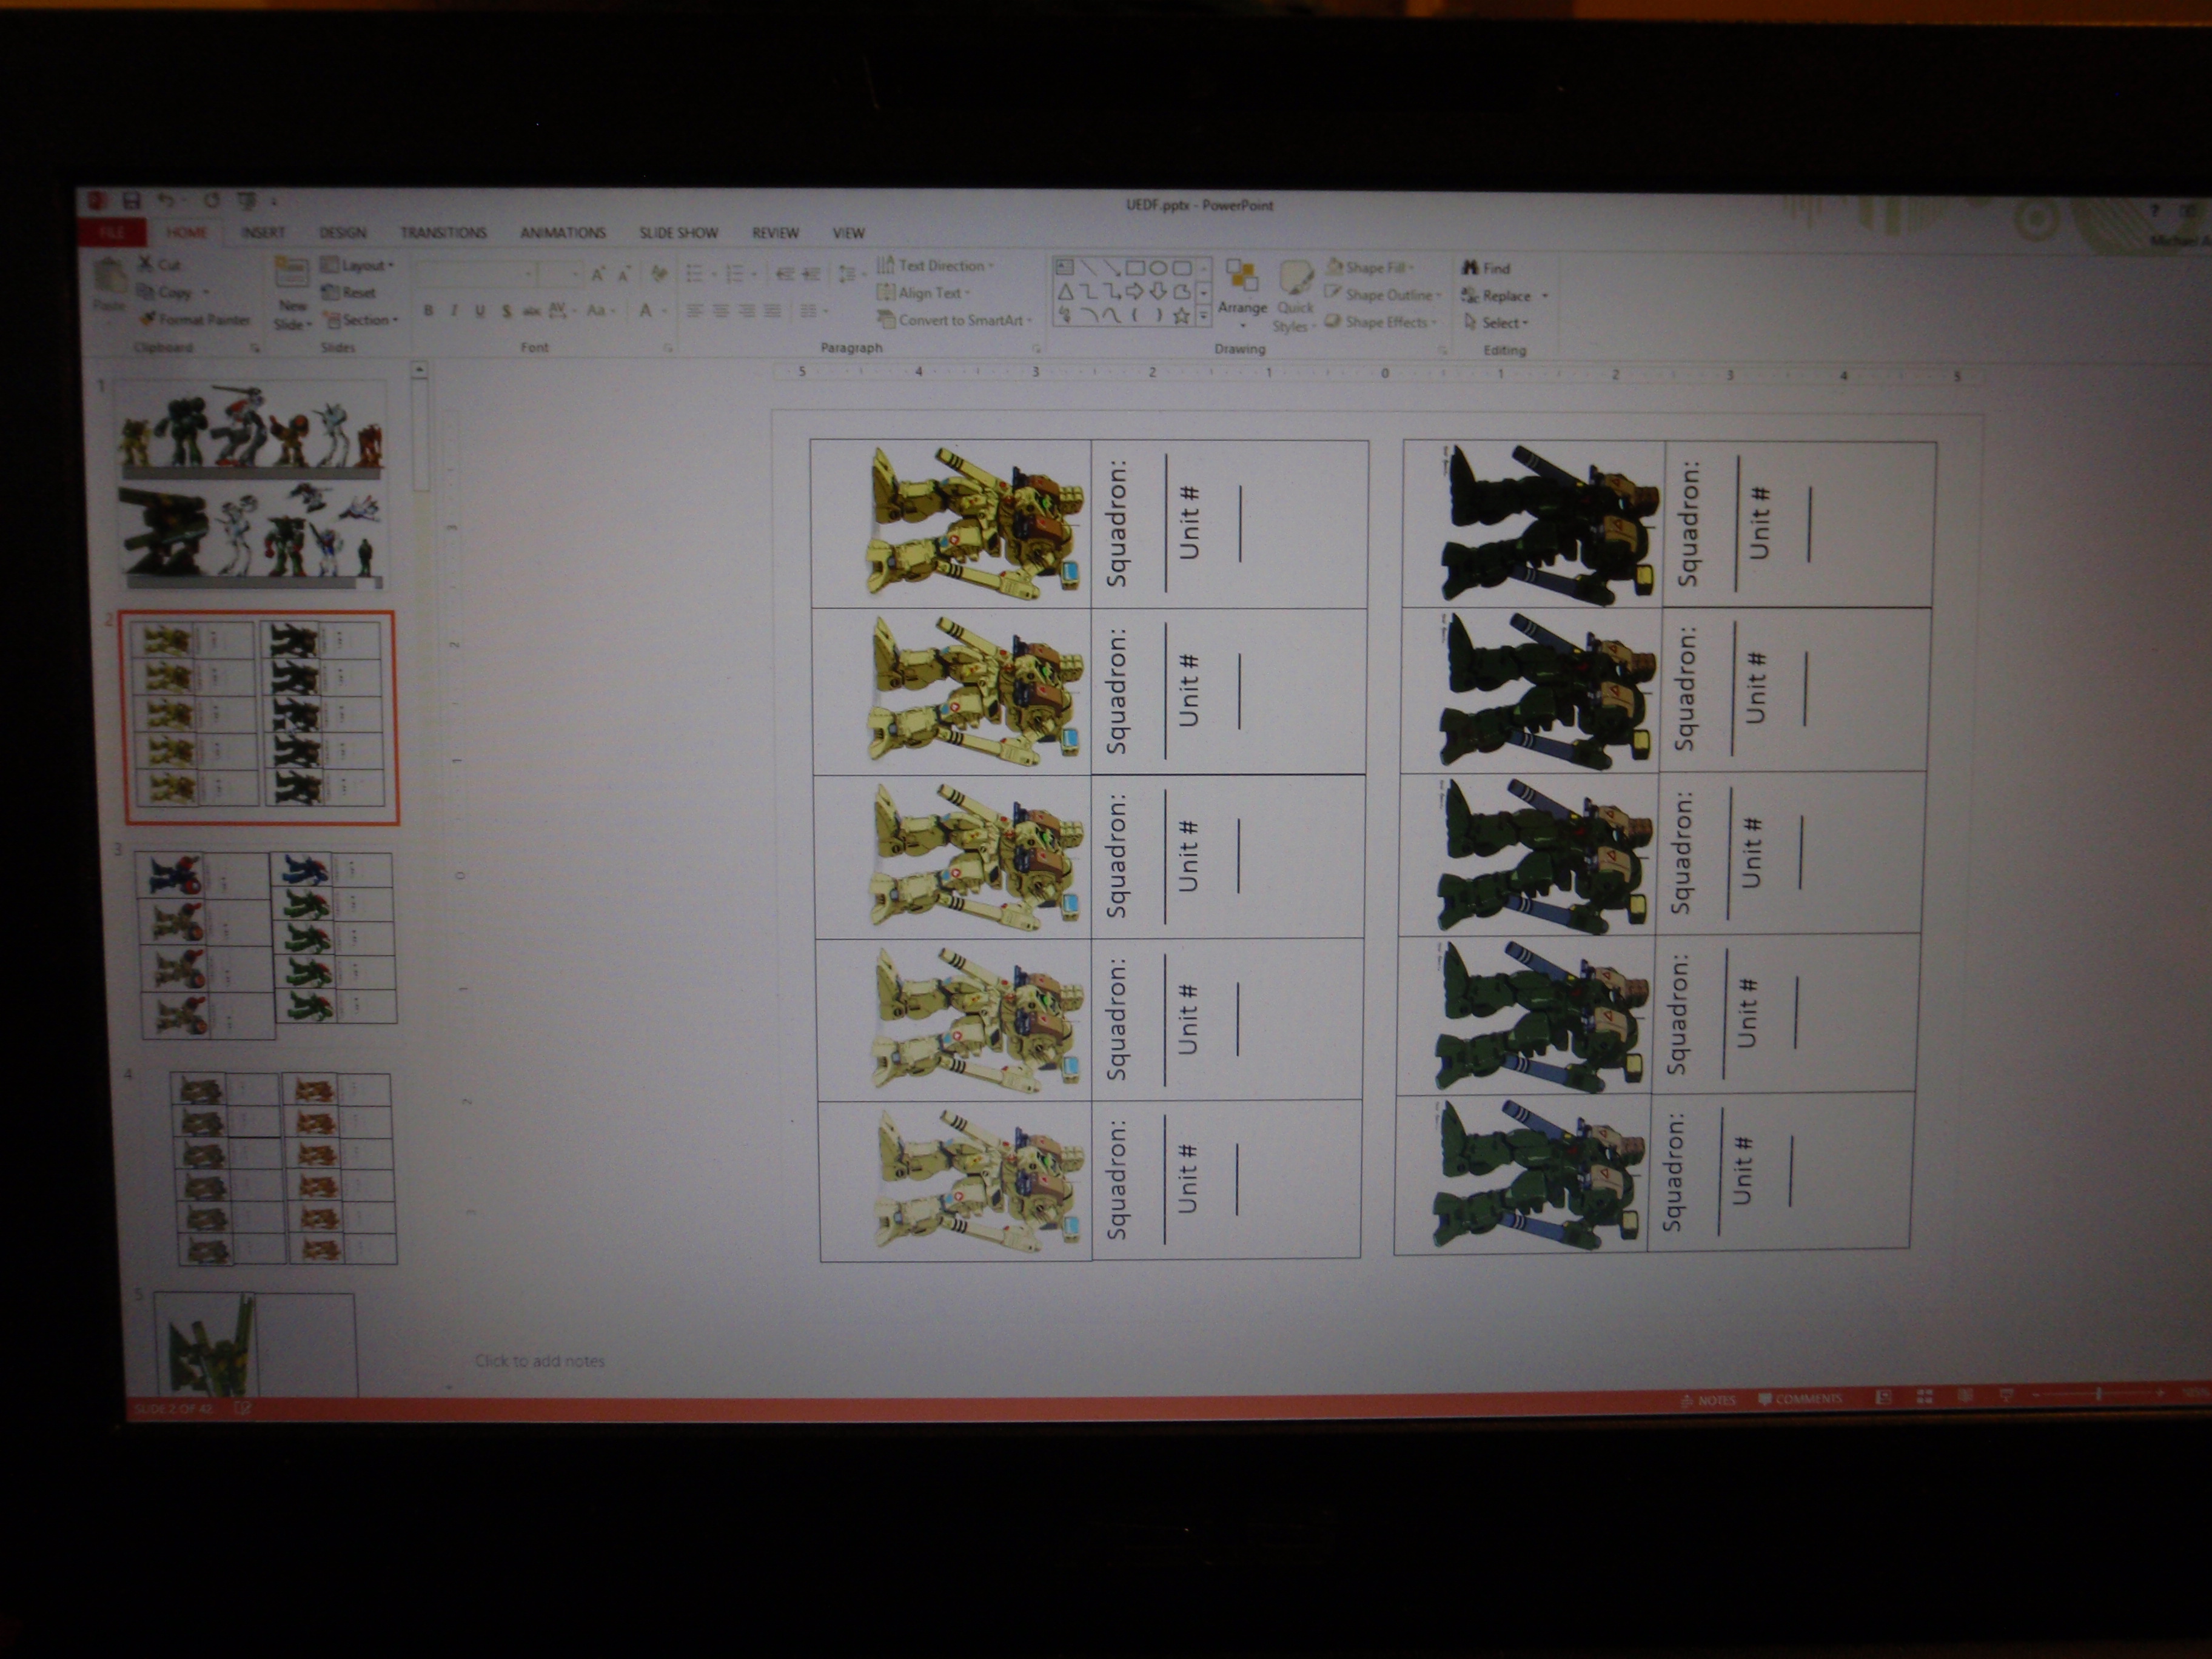Activate Format Painter
This screenshot has height=1659, width=2212.
tap(194, 319)
